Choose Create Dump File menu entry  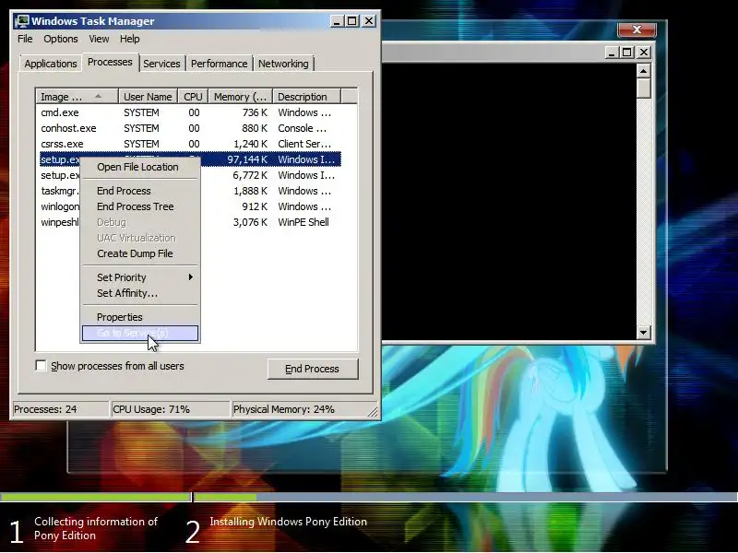tap(135, 253)
